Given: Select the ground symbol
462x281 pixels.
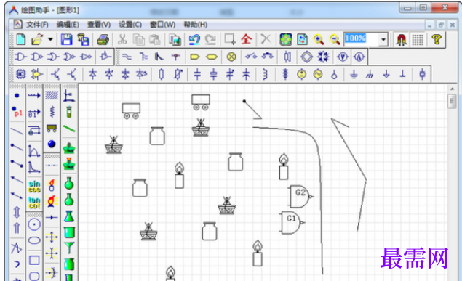Looking at the screenshot, I should pos(354,74).
